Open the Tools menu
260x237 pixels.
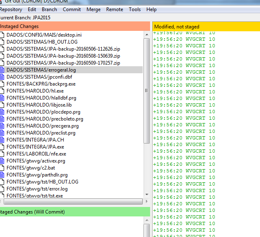click(x=135, y=9)
